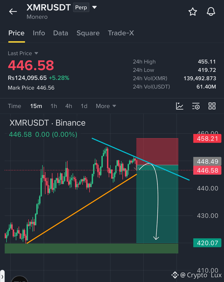Add XMRUSDT to favorites with star icon

click(193, 12)
